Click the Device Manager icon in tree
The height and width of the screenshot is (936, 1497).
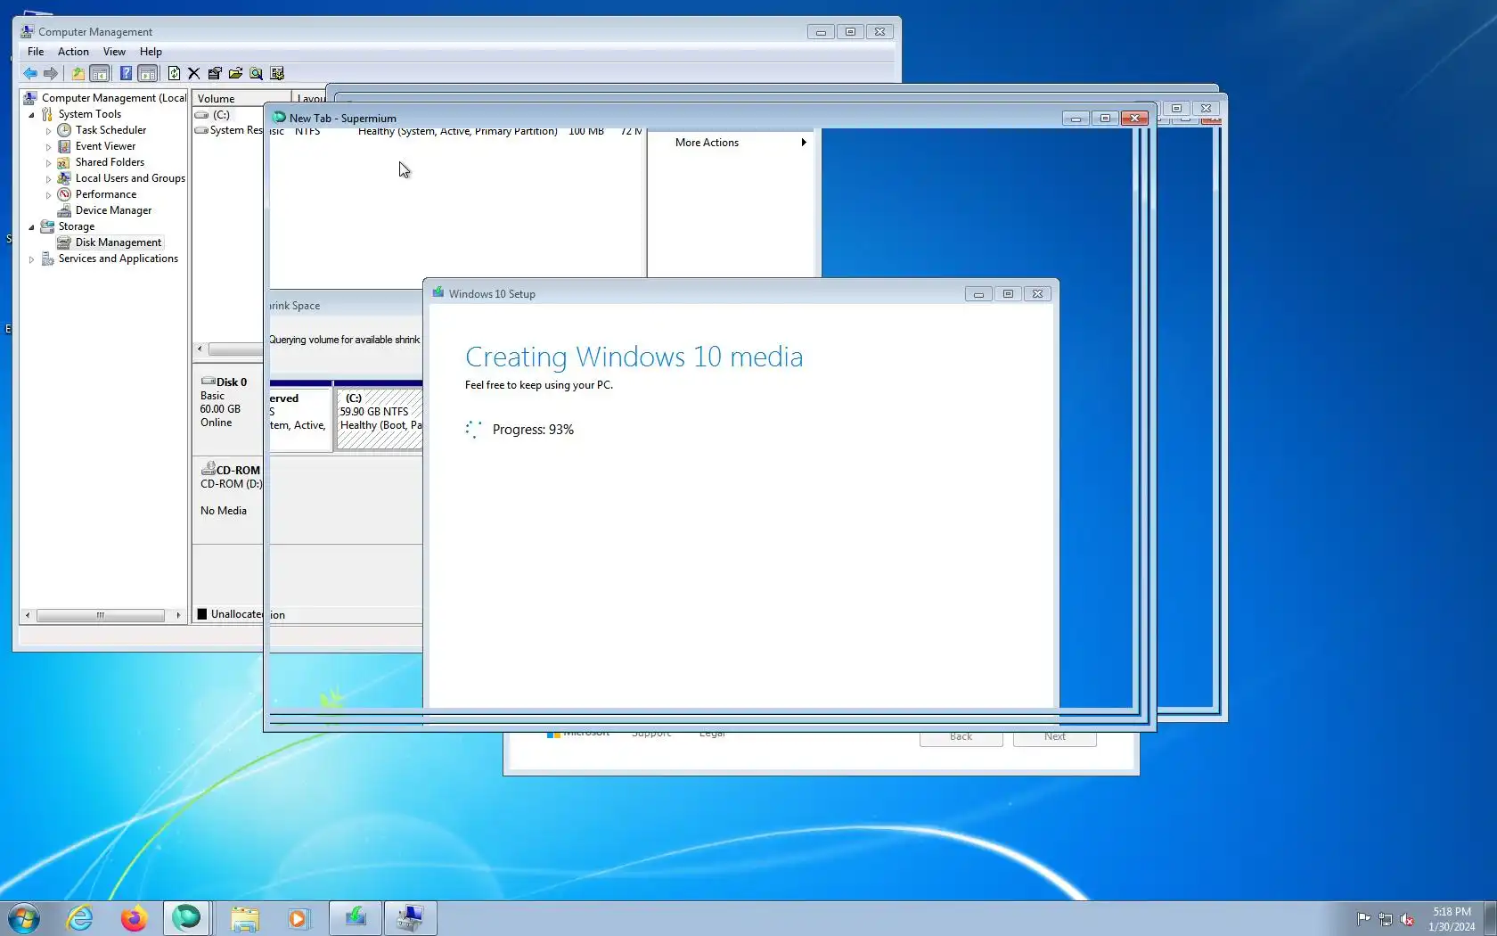tap(64, 210)
